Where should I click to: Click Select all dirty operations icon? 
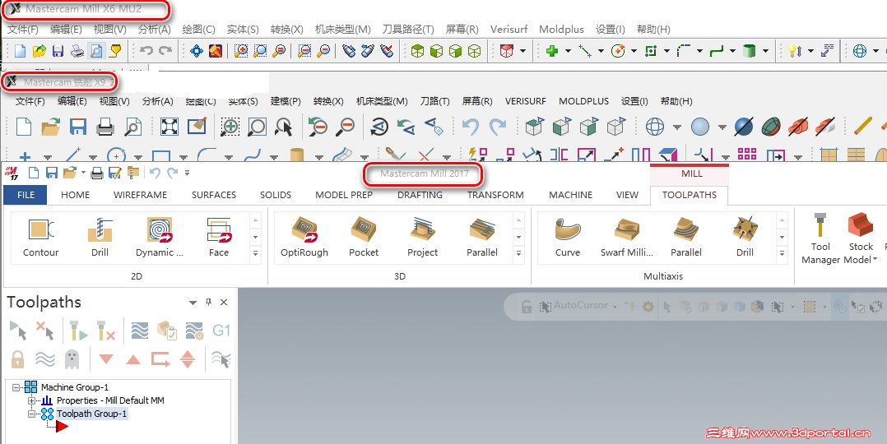(x=44, y=330)
